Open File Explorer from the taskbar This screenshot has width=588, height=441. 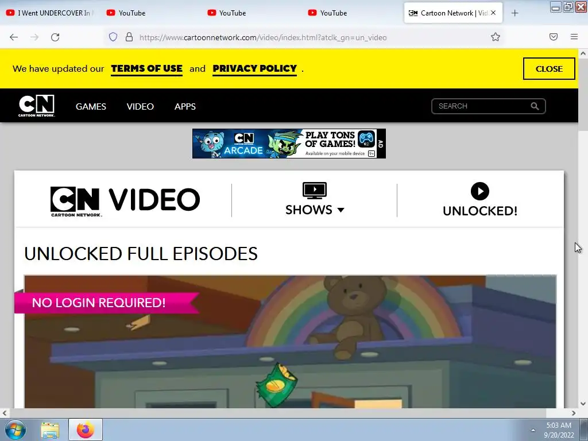click(50, 430)
